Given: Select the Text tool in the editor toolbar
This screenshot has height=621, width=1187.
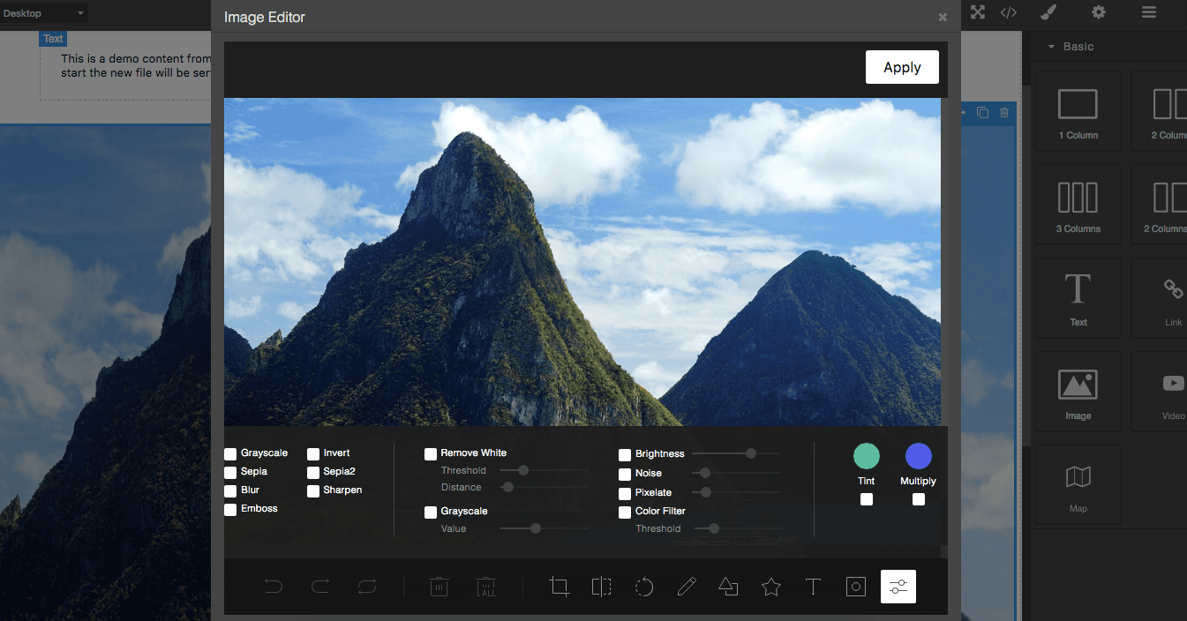Looking at the screenshot, I should point(813,587).
